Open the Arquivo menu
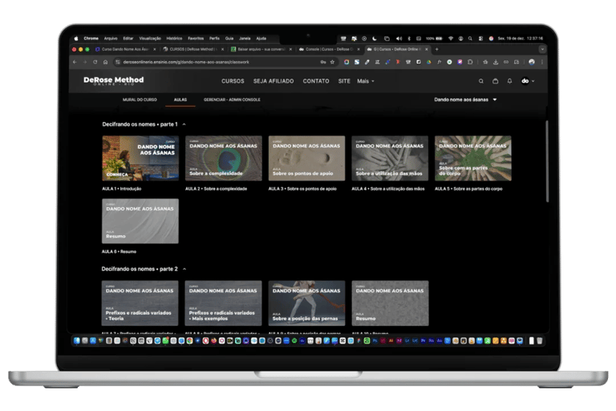Screen dimensions: 616x411 point(111,39)
